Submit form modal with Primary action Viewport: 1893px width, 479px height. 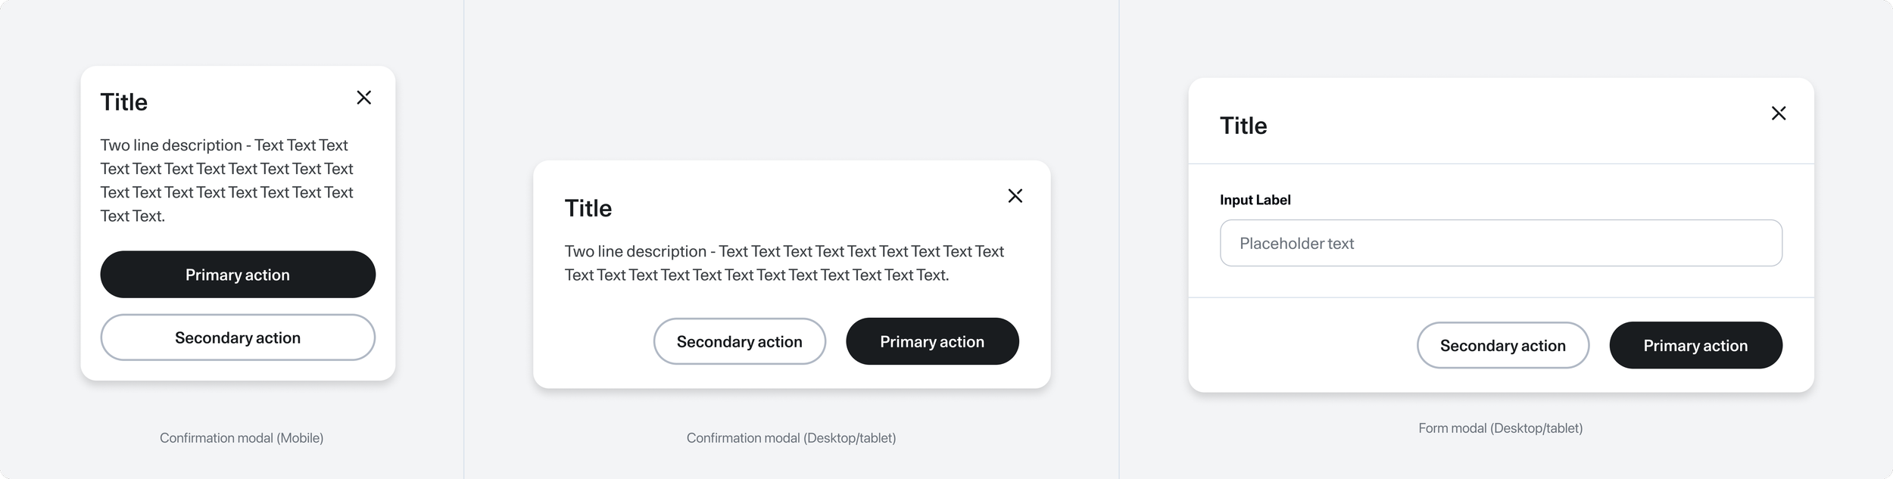(1695, 345)
